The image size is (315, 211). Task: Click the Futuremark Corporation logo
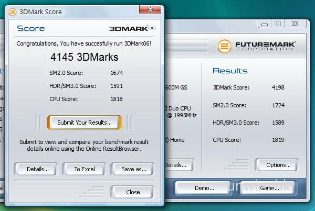click(x=257, y=47)
